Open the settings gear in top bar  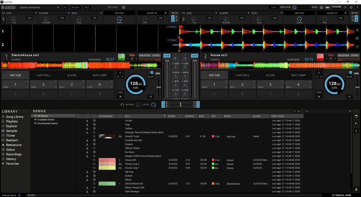click(x=351, y=7)
